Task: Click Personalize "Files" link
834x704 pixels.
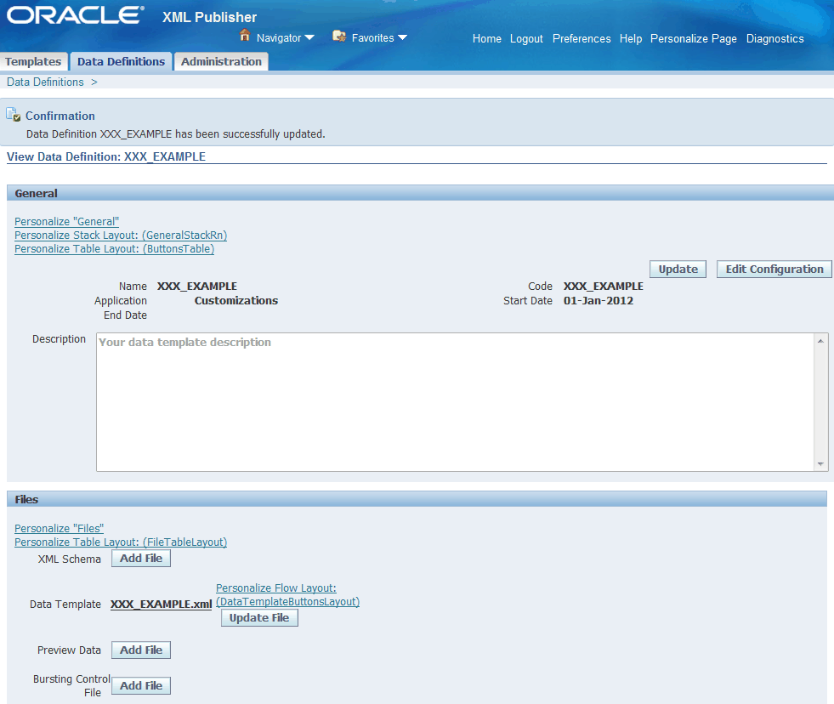Action: click(59, 528)
